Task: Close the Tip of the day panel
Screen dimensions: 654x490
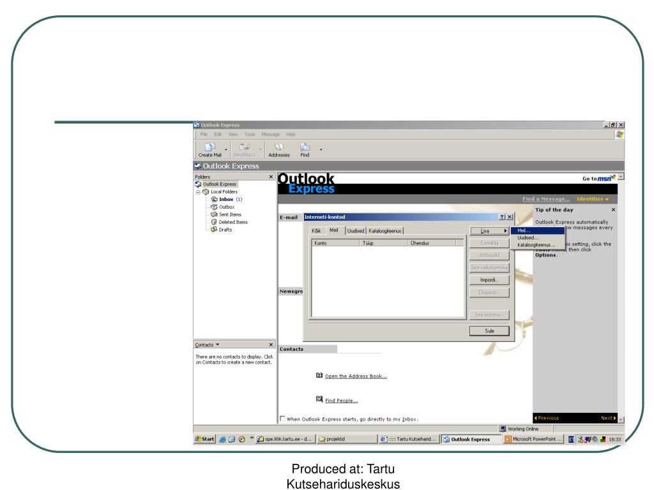Action: [x=613, y=209]
